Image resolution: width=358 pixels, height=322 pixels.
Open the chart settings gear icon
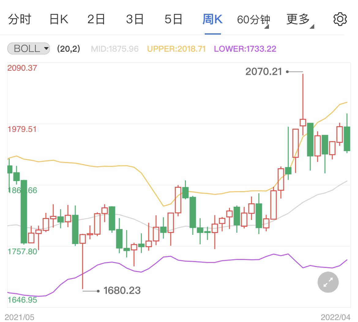(x=340, y=19)
